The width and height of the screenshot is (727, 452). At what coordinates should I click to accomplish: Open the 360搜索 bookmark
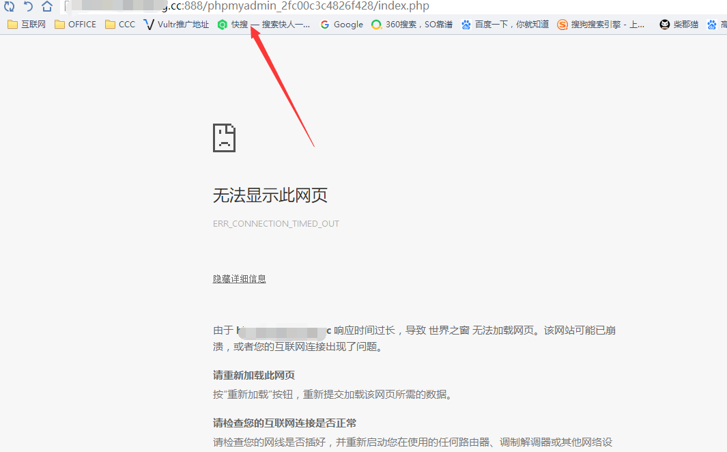click(x=412, y=25)
